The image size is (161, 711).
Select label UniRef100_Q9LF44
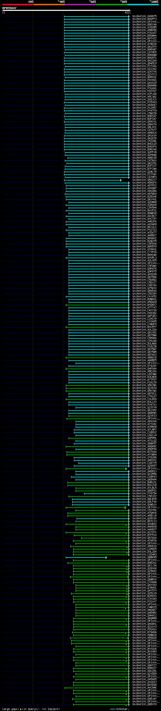coord(144,502)
